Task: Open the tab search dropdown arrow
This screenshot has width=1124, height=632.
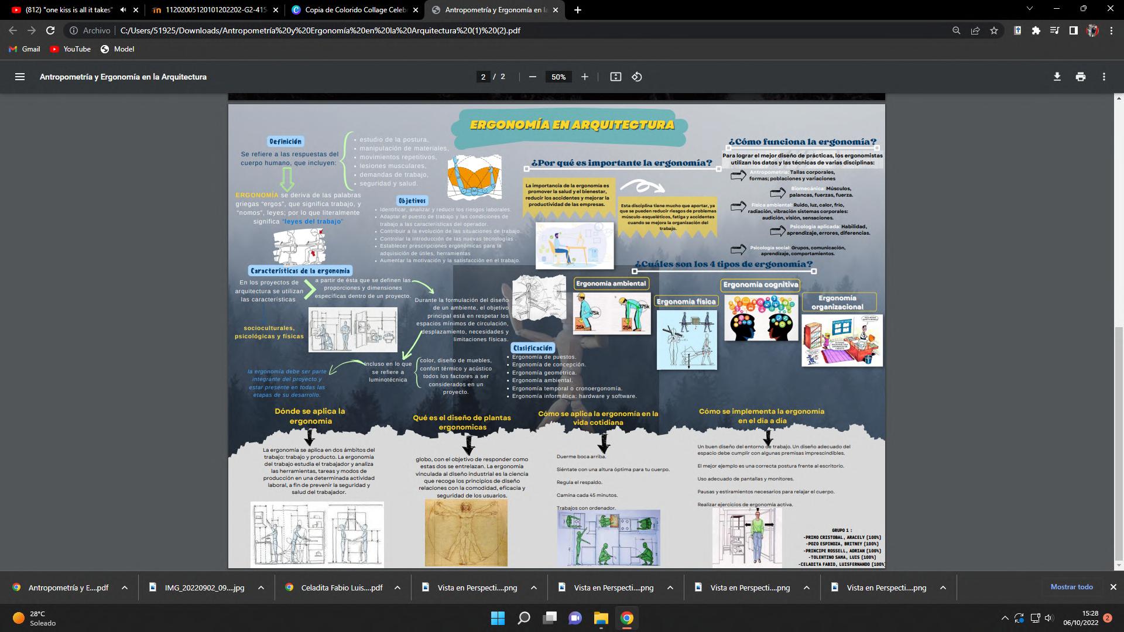Action: pos(1030,9)
